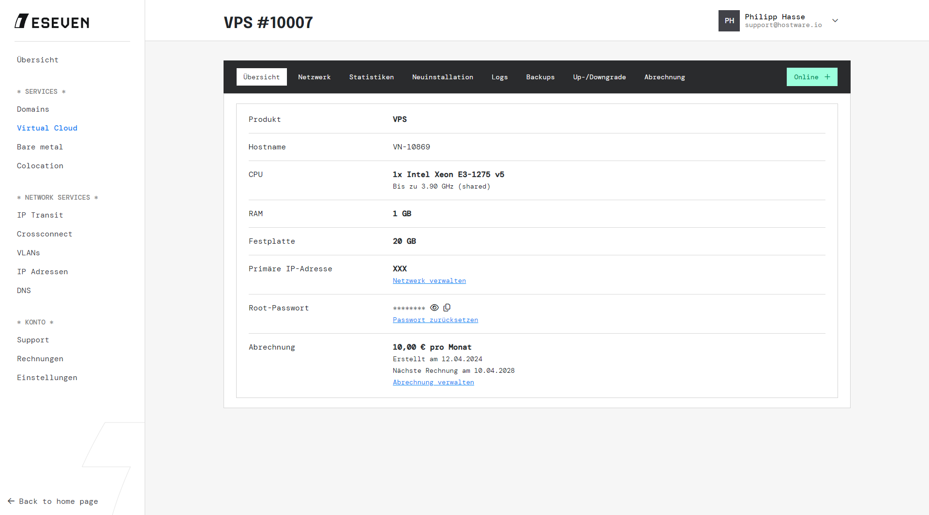
Task: Select the Up-/Downgrade tab
Action: coord(599,77)
